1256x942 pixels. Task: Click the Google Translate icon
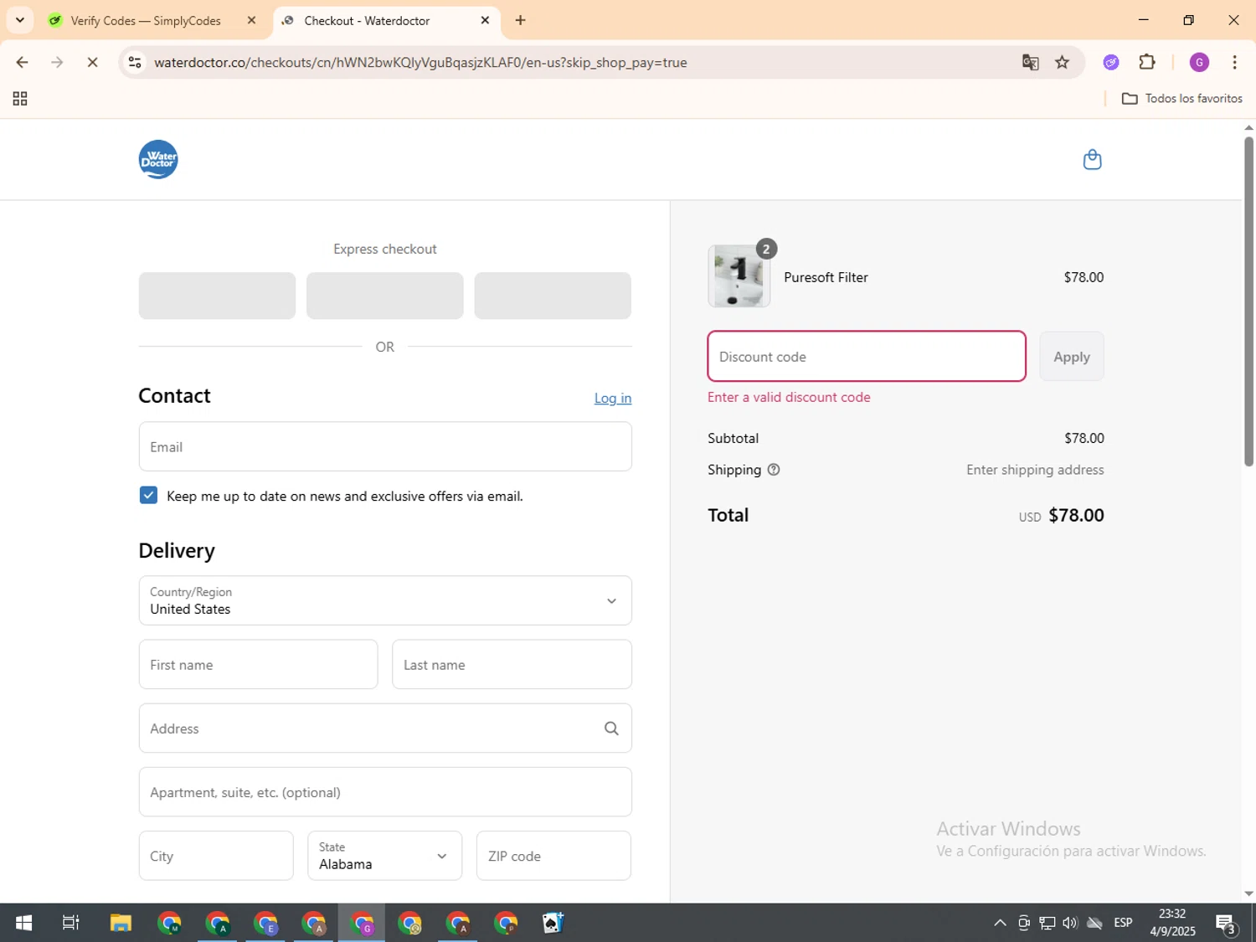[1030, 62]
